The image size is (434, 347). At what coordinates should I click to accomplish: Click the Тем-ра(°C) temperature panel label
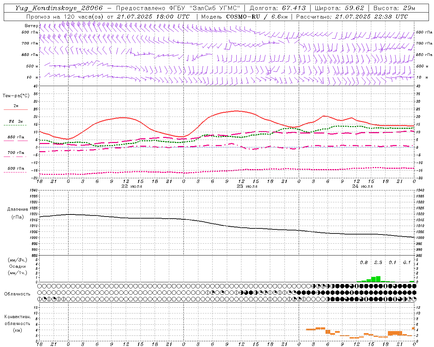16,96
